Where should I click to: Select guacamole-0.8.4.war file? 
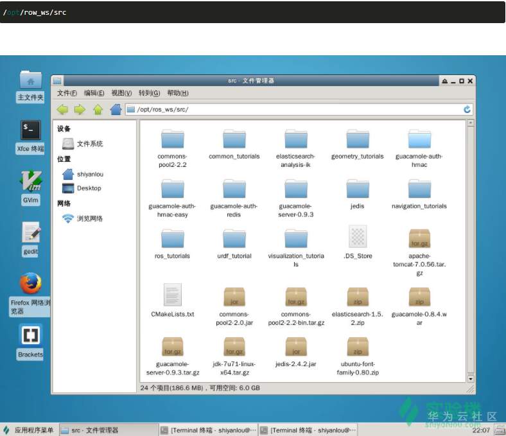click(x=419, y=307)
